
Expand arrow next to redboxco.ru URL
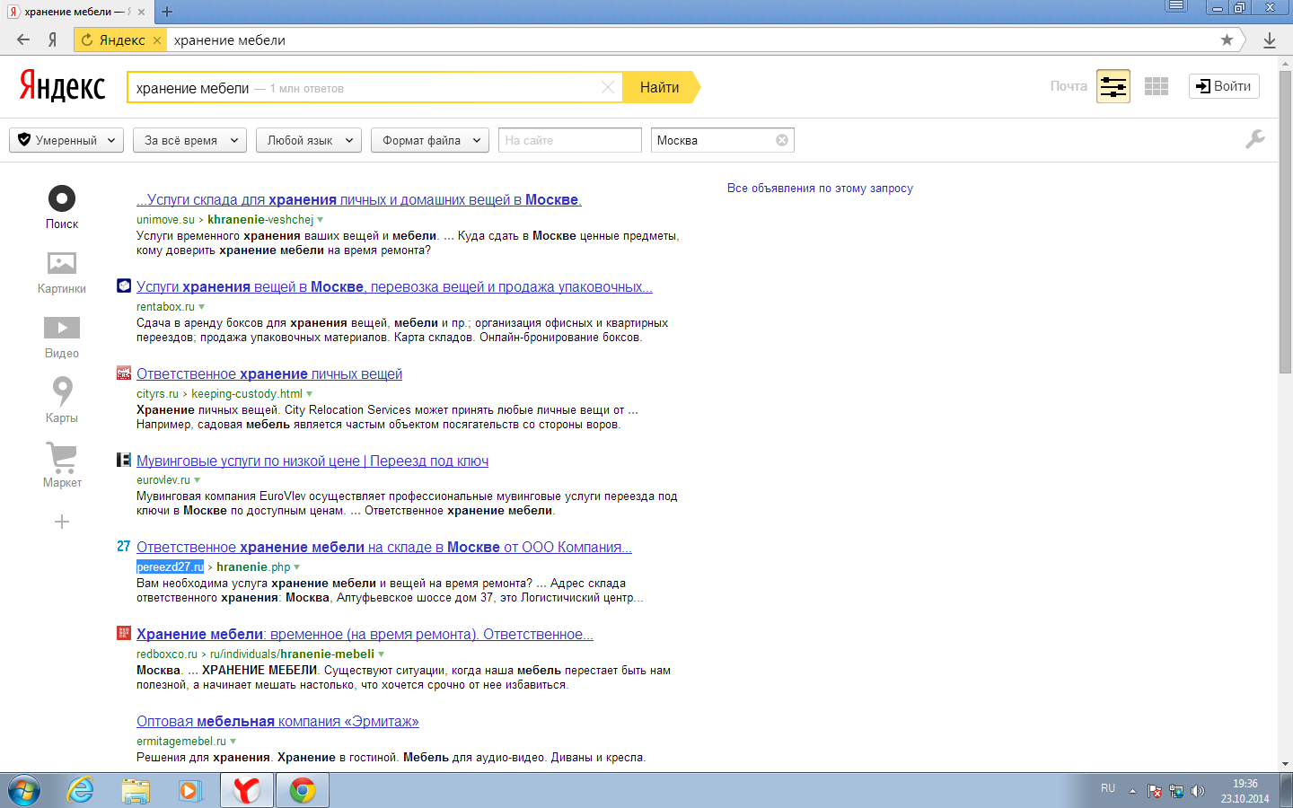tap(382, 654)
